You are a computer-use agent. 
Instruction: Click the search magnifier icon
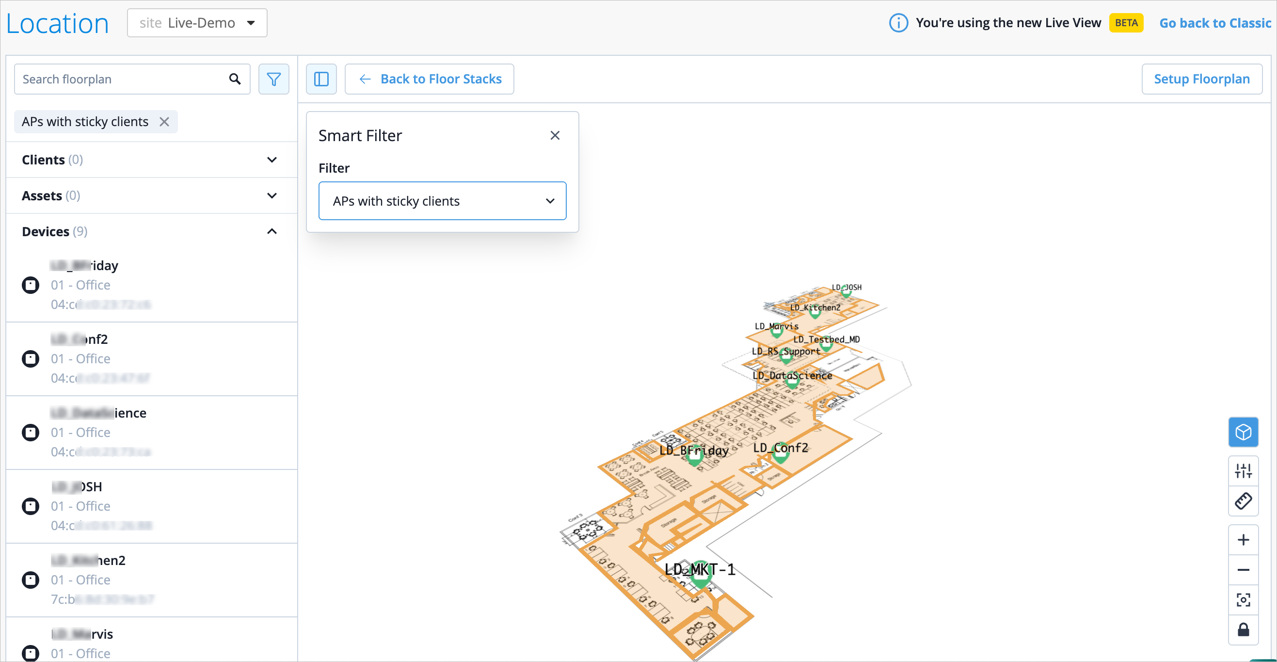[235, 79]
